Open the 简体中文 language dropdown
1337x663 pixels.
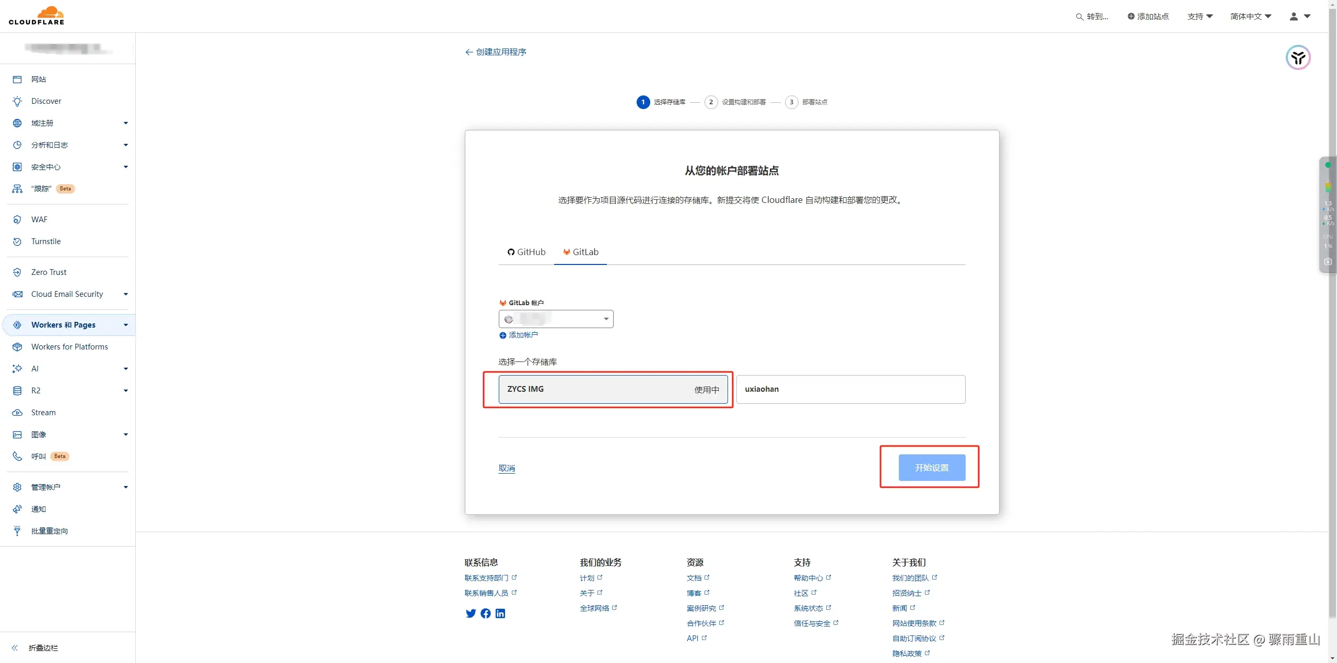pos(1250,17)
